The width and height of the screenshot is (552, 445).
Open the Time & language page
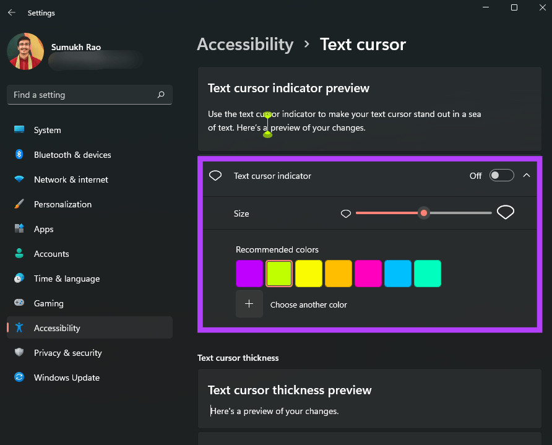(x=67, y=279)
